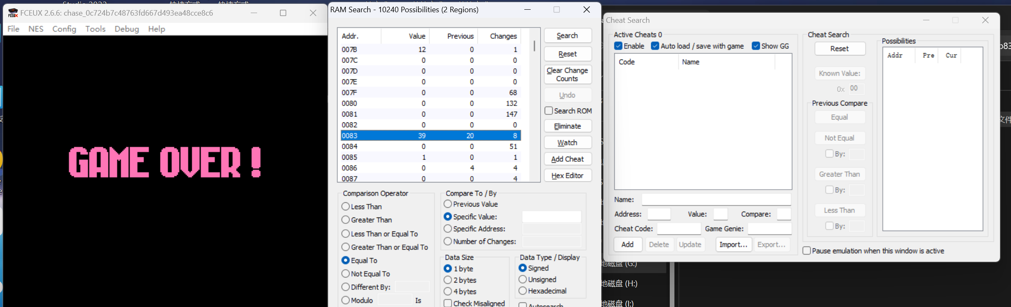The width and height of the screenshot is (1011, 307).
Task: Select Specific Address compare option
Action: click(475, 229)
